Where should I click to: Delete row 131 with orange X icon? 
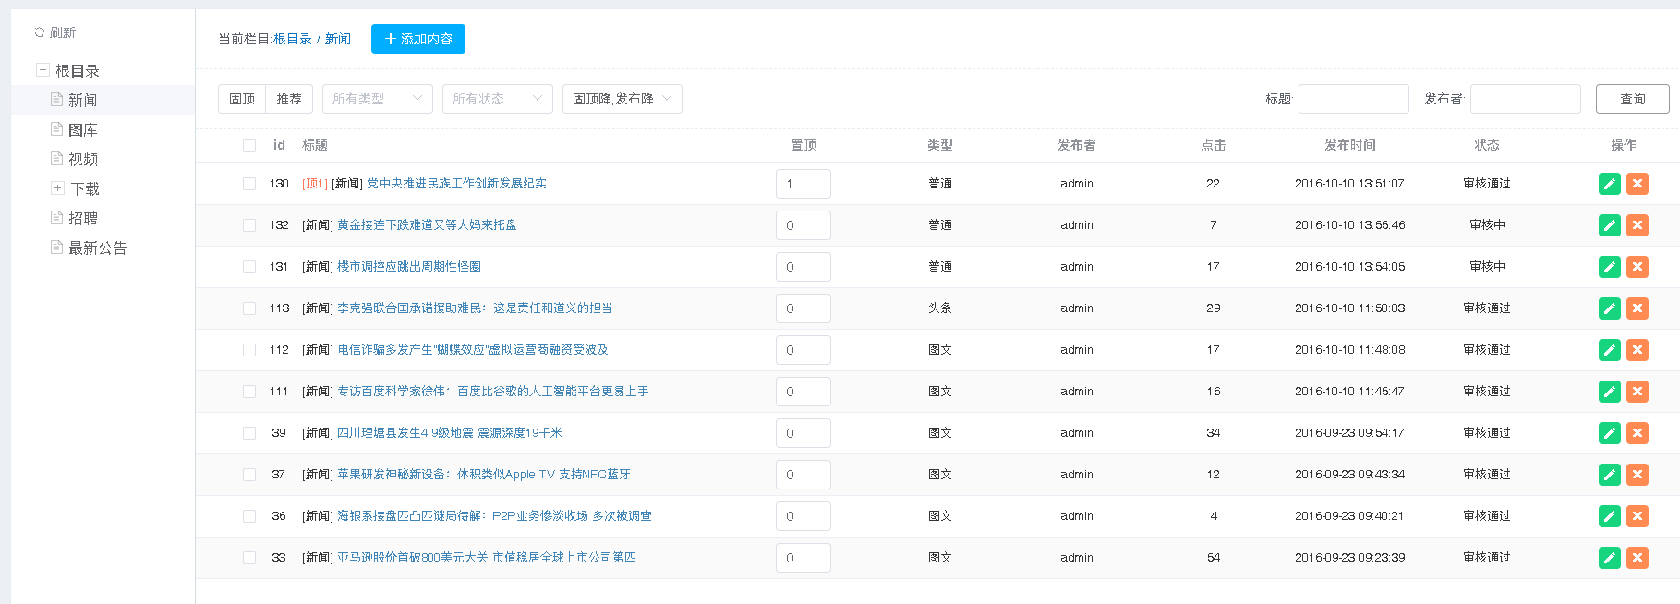pyautogui.click(x=1638, y=267)
